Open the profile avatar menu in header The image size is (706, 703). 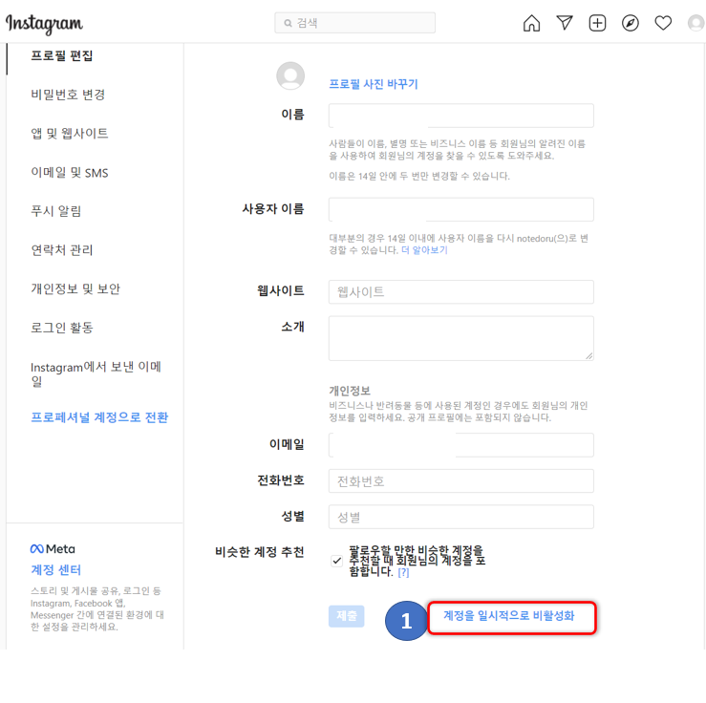(x=696, y=23)
